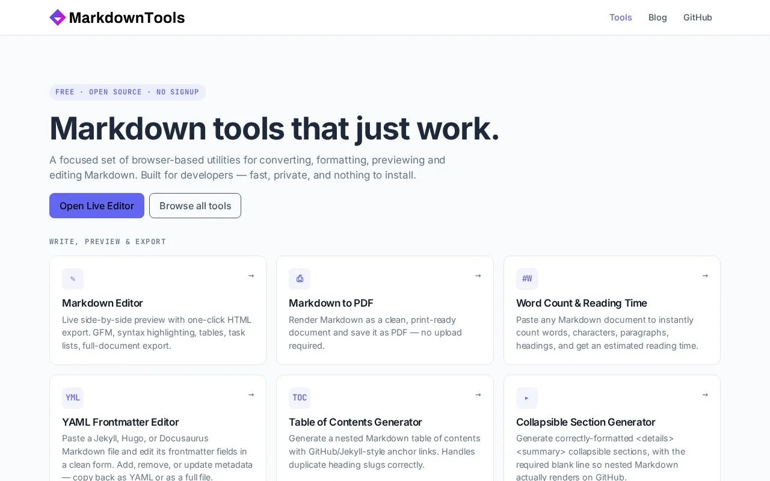
Task: Click the TOC icon on Table of Contents card
Action: 300,398
